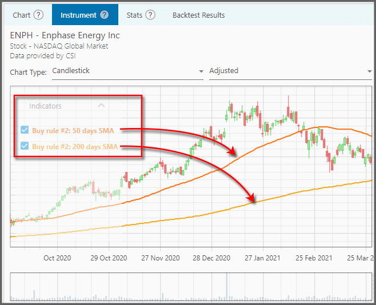
Task: Click the 28 Dec 2020 axis label
Action: [x=211, y=258]
